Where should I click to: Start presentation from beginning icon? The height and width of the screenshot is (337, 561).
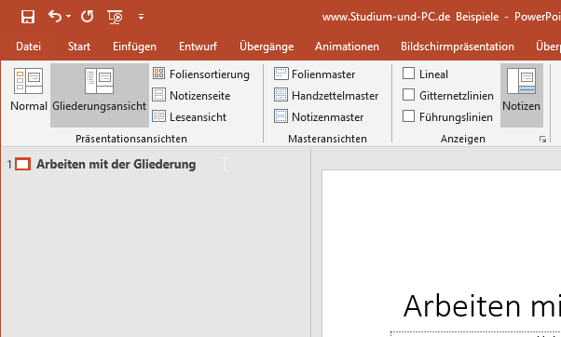(115, 17)
